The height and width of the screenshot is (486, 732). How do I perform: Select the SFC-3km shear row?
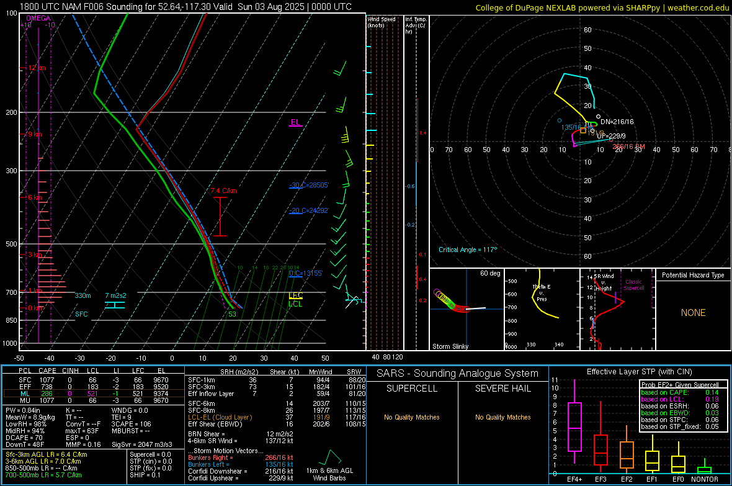[277, 387]
